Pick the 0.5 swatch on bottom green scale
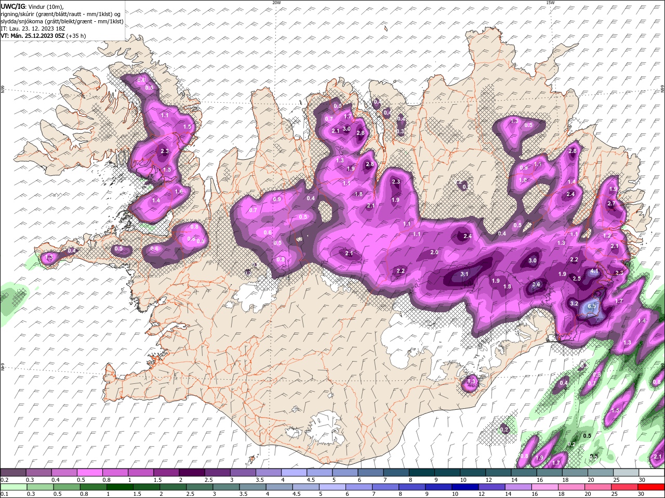This screenshot has width=665, height=498. [x=66, y=487]
